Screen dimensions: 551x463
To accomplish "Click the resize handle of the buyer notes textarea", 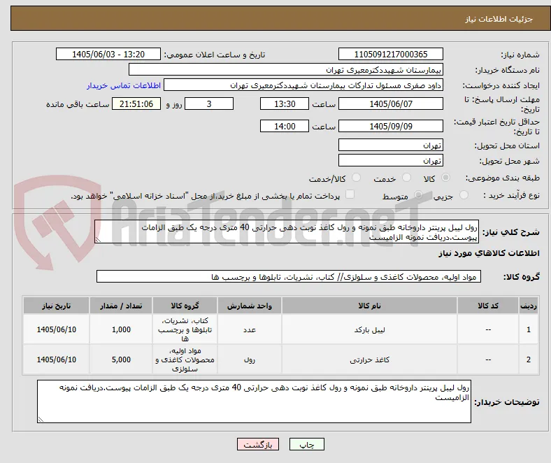I will pyautogui.click(x=41, y=419).
